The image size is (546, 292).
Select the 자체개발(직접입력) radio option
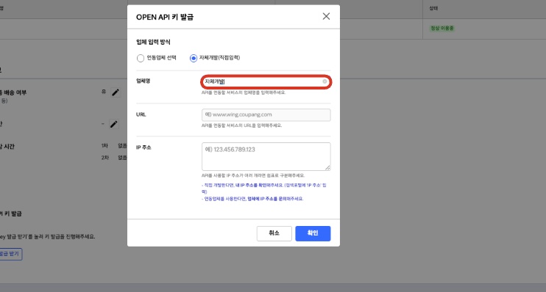(194, 58)
